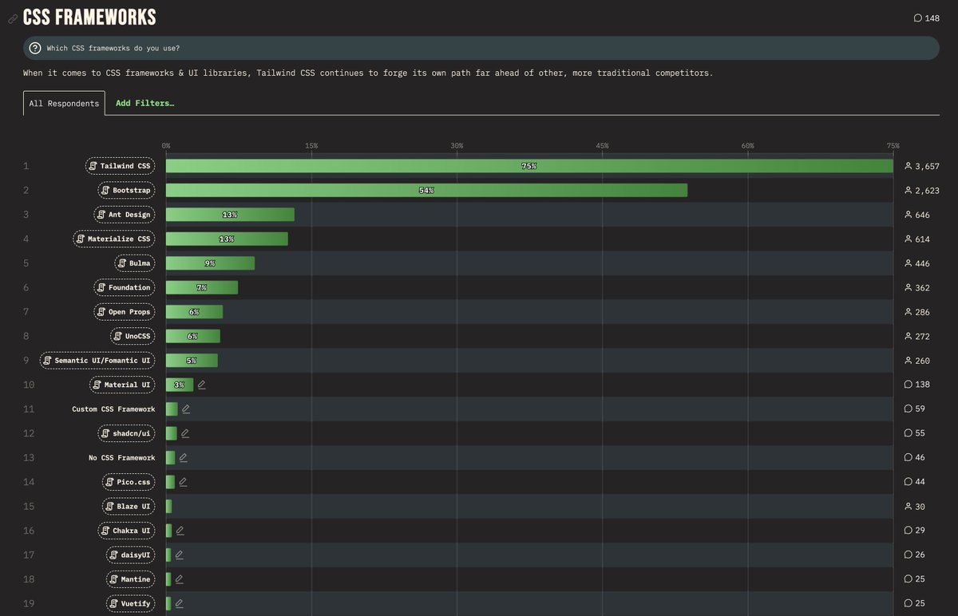This screenshot has width=958, height=616.
Task: Click the Bulma 9% bar
Action: (x=210, y=263)
